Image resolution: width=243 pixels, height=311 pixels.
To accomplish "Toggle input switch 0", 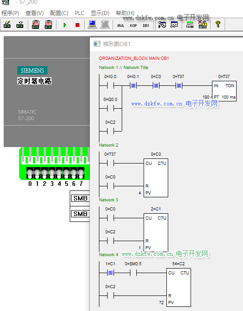I will 30,174.
